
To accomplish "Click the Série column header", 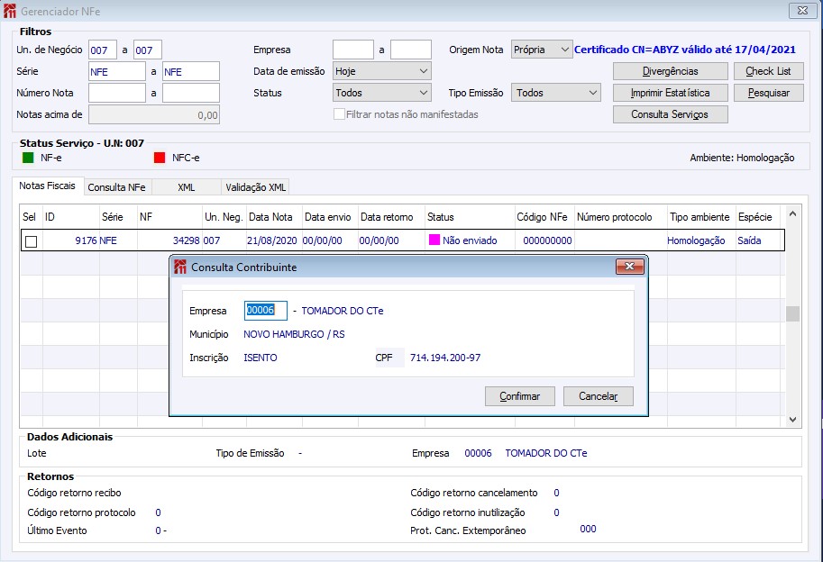I will (x=118, y=217).
